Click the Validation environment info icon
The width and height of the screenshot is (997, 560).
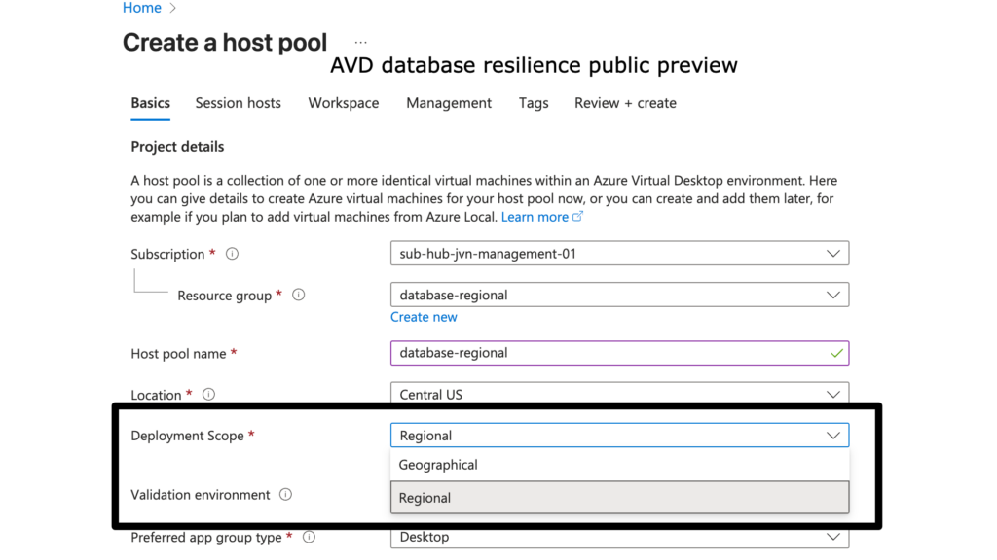pyautogui.click(x=285, y=494)
